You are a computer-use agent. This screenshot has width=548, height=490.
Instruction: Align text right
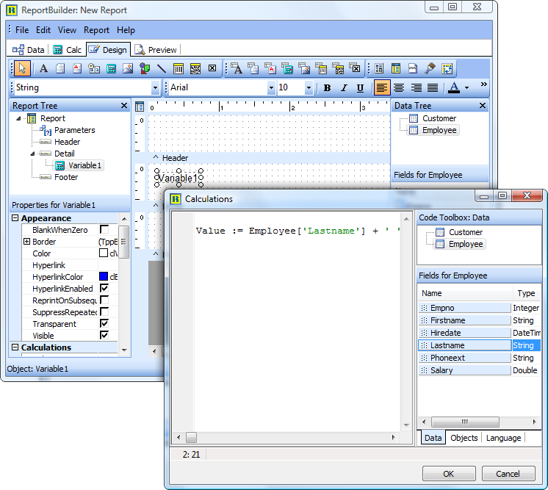416,87
